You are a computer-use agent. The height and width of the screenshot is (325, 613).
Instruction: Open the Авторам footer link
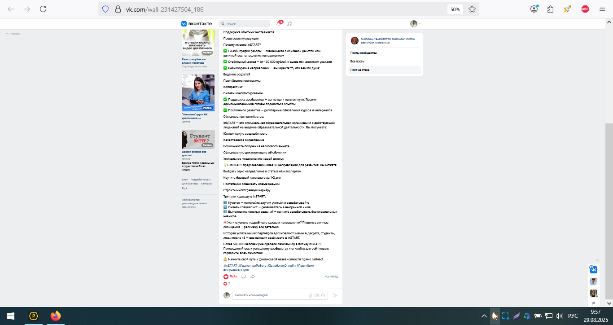(x=206, y=184)
